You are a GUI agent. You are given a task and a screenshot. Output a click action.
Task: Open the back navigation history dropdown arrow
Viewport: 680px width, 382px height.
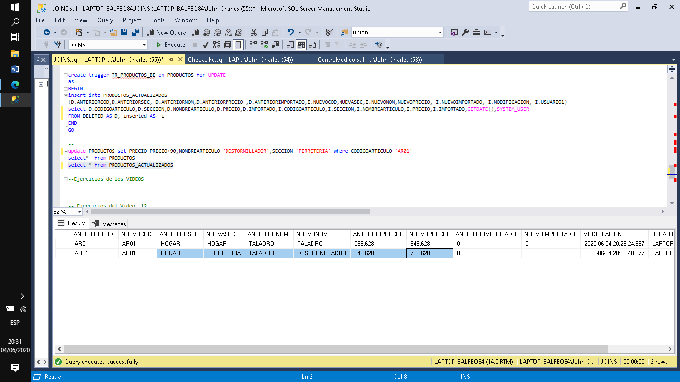pos(55,32)
